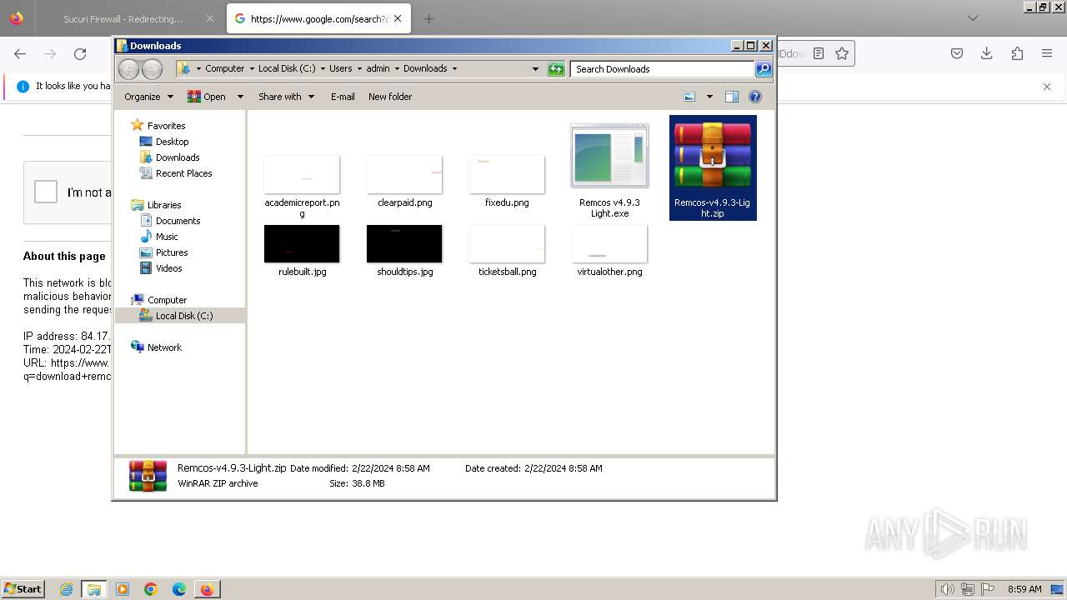
Task: Select the ticketsball.png file
Action: [507, 250]
